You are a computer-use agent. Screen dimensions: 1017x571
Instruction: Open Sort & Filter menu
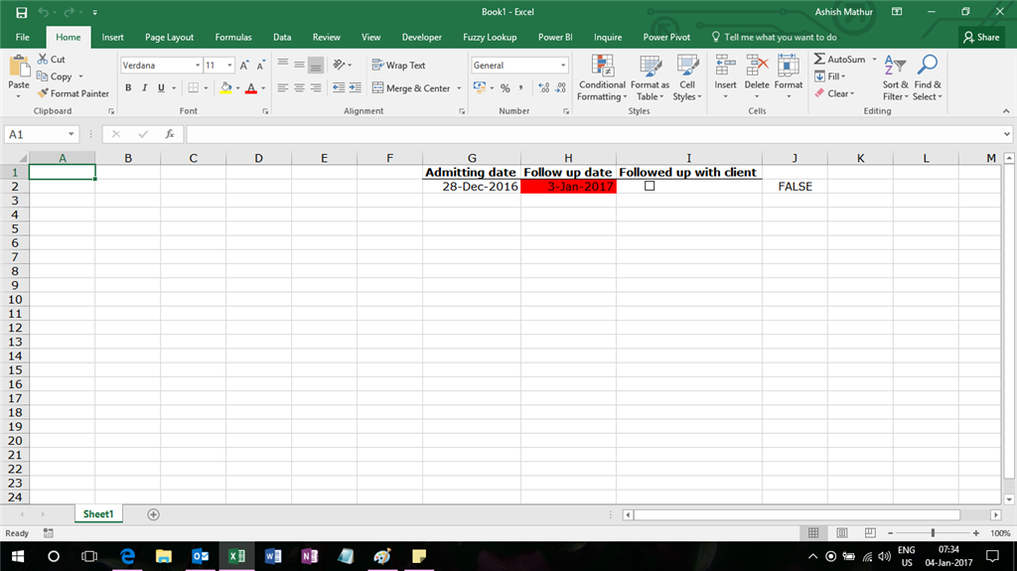895,77
